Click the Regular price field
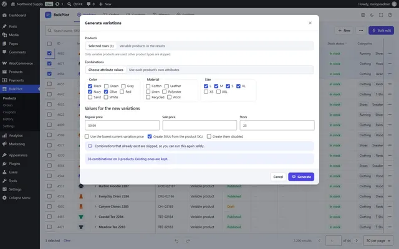This screenshot has width=399, height=249. (x=122, y=126)
